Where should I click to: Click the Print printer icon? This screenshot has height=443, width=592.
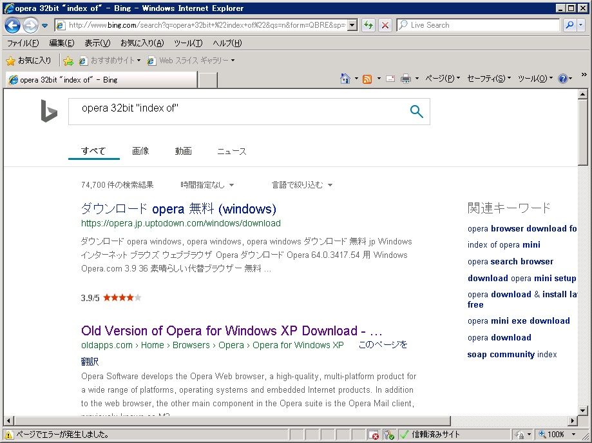click(406, 79)
